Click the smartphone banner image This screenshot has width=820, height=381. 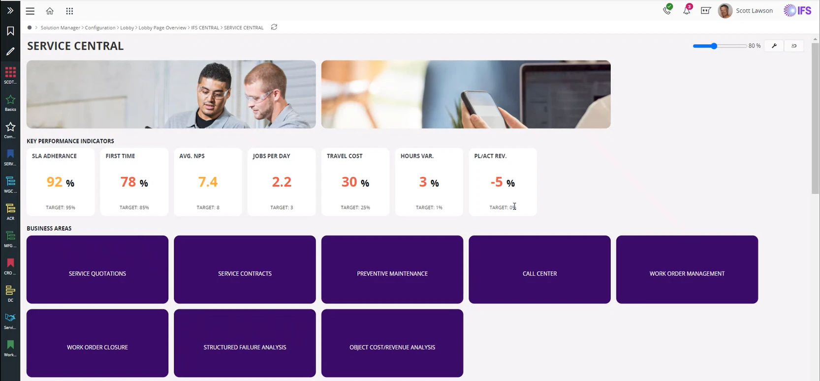pyautogui.click(x=466, y=94)
